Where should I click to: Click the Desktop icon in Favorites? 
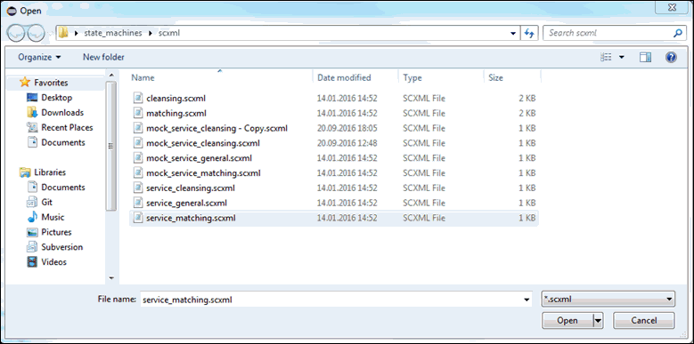coord(32,98)
